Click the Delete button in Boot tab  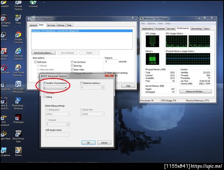(x=89, y=53)
